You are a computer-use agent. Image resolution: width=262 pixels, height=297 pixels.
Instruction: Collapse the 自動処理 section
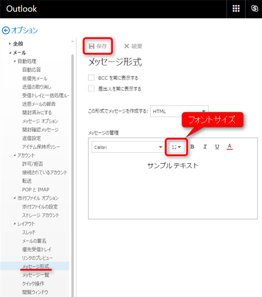click(x=15, y=61)
